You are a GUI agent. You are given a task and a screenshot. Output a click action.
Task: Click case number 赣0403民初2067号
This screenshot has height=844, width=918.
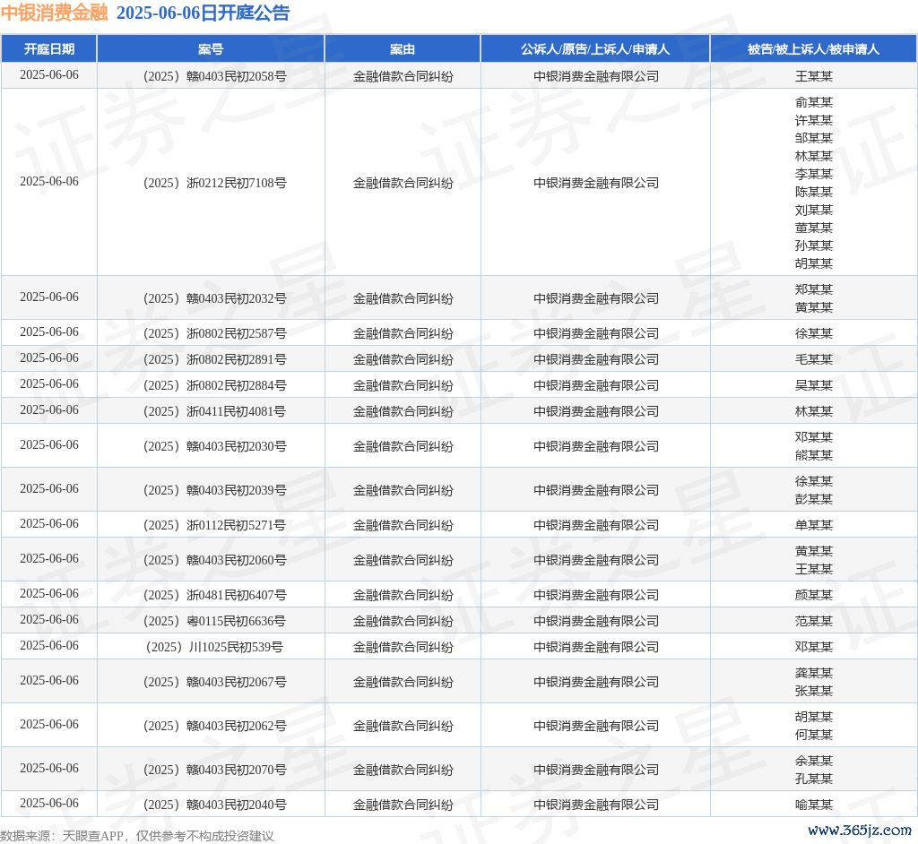(215, 682)
